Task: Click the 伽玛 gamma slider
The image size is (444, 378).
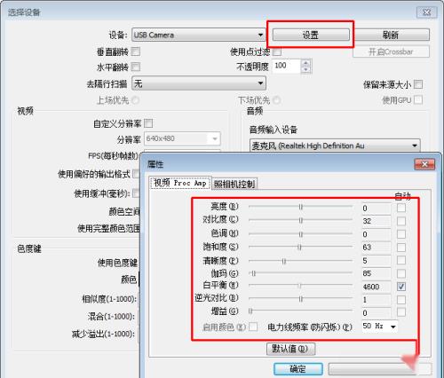Action: click(300, 273)
